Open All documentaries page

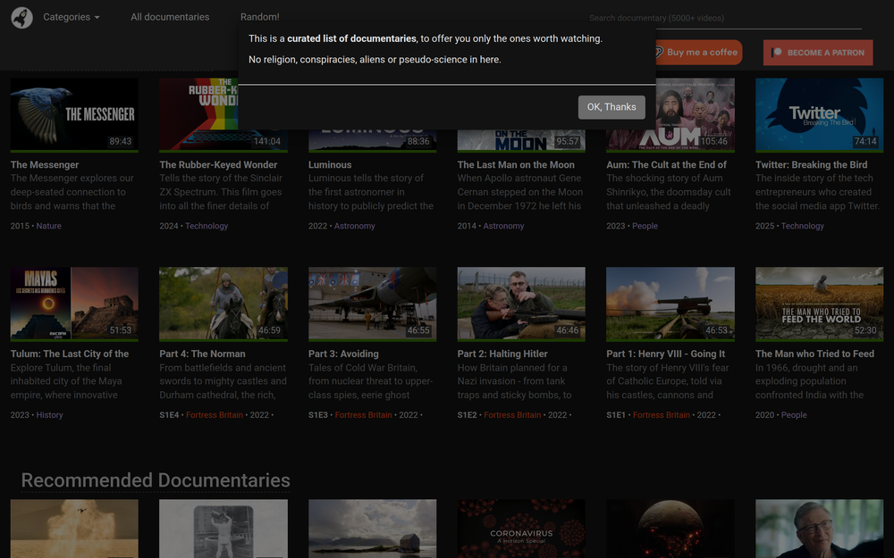coord(170,17)
